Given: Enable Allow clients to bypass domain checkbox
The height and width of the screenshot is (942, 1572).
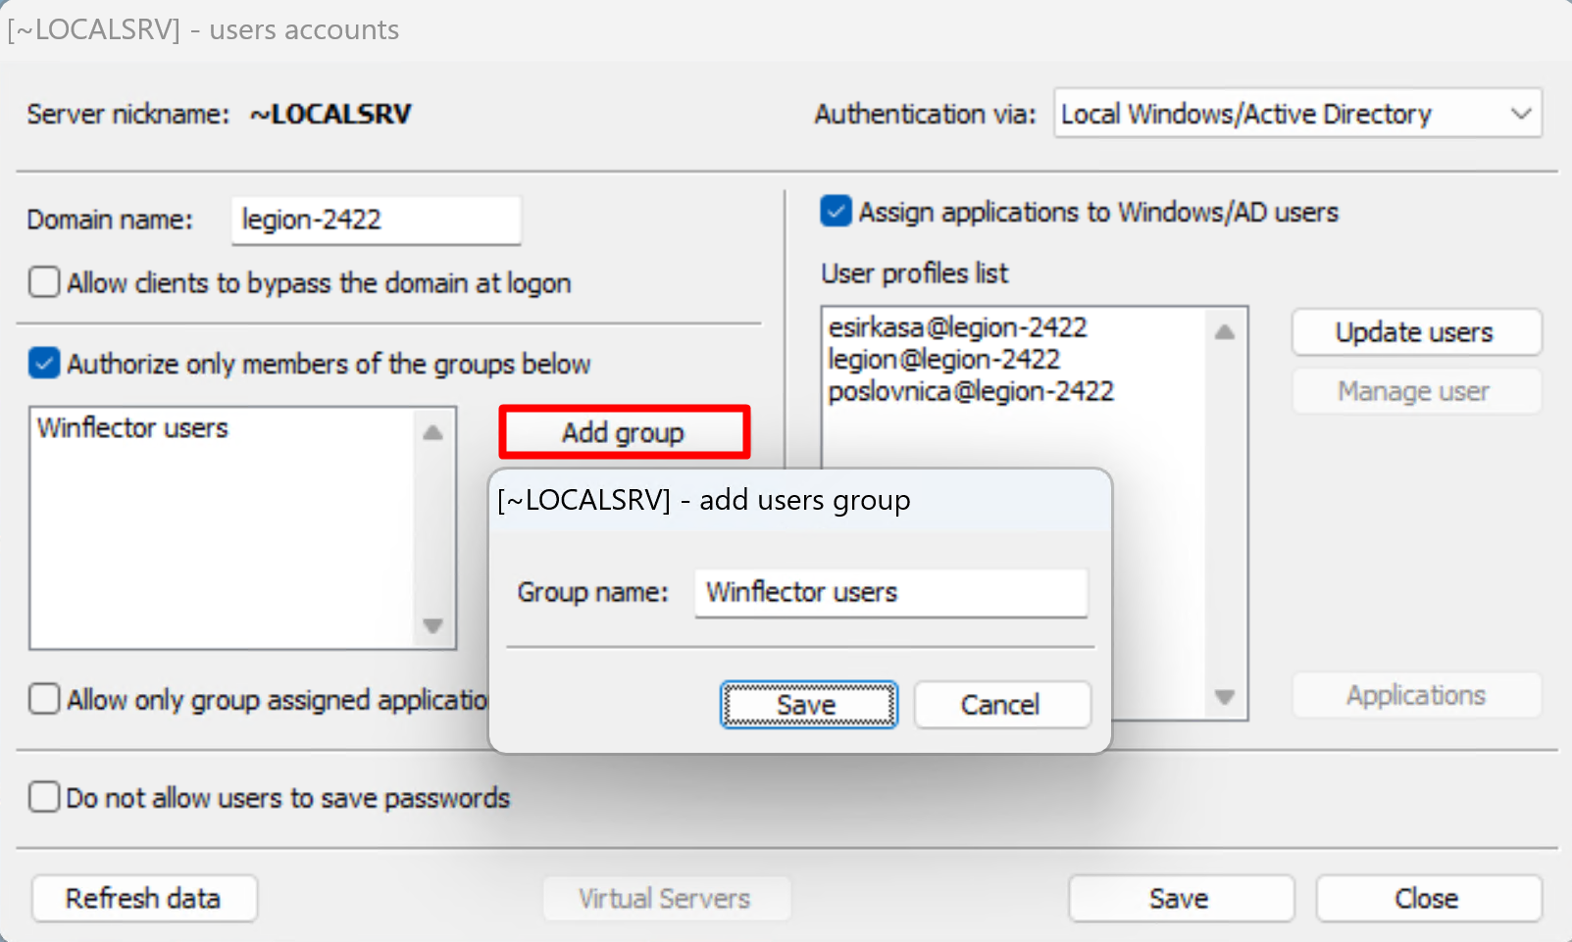Looking at the screenshot, I should 45,282.
